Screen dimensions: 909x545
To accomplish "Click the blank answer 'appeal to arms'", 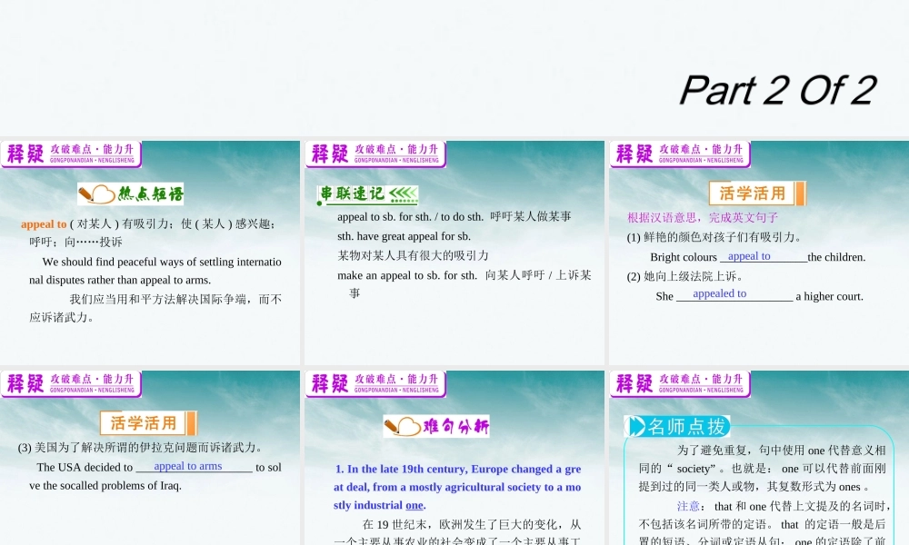I will [188, 466].
